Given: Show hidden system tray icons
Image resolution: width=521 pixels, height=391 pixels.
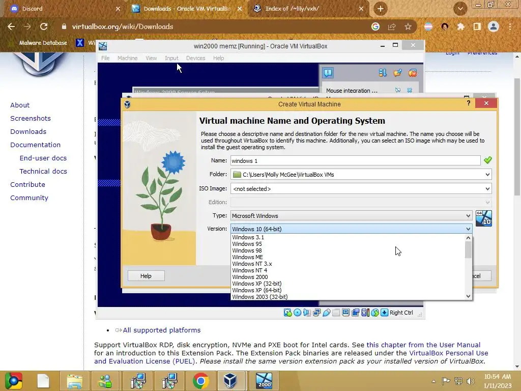Looking at the screenshot, I should [x=433, y=381].
